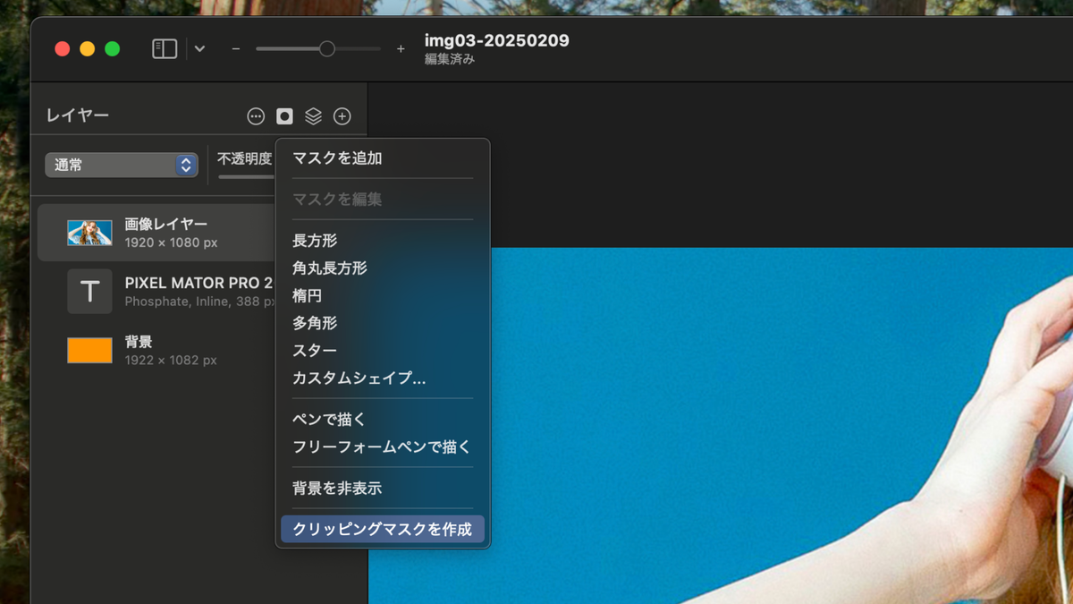Open the sidebar options chevron
This screenshot has width=1073, height=604.
click(x=199, y=48)
